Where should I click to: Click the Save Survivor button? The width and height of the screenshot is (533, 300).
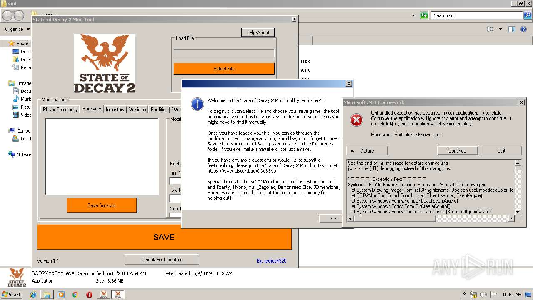click(102, 205)
